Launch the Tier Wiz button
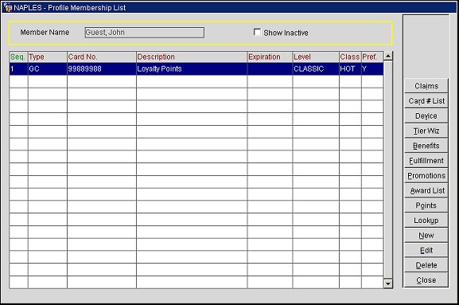Image resolution: width=459 pixels, height=305 pixels. (426, 131)
